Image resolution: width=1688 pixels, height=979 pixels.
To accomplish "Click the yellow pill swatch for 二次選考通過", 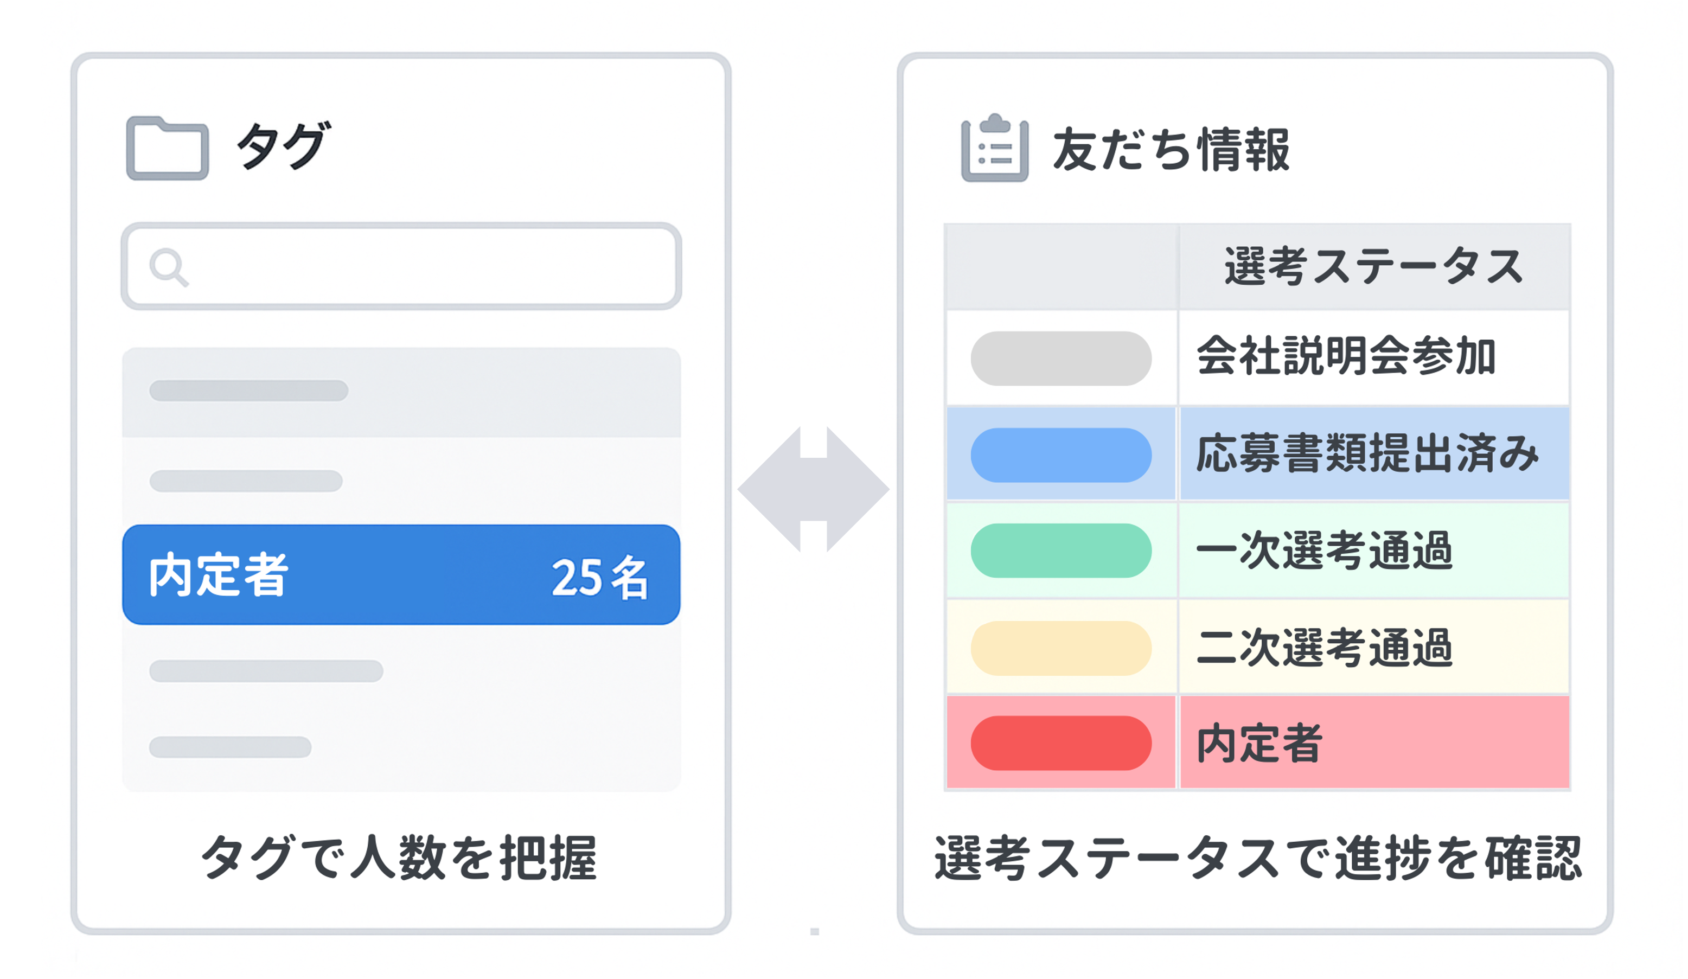I will point(1061,648).
